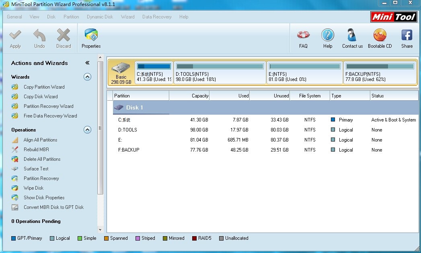
Task: Click scroll up arrow in left panel
Action: tap(100, 57)
